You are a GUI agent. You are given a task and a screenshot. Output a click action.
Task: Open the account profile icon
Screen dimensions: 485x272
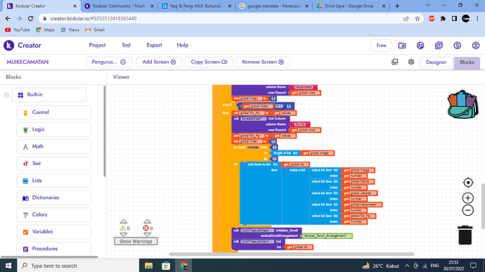pos(476,46)
